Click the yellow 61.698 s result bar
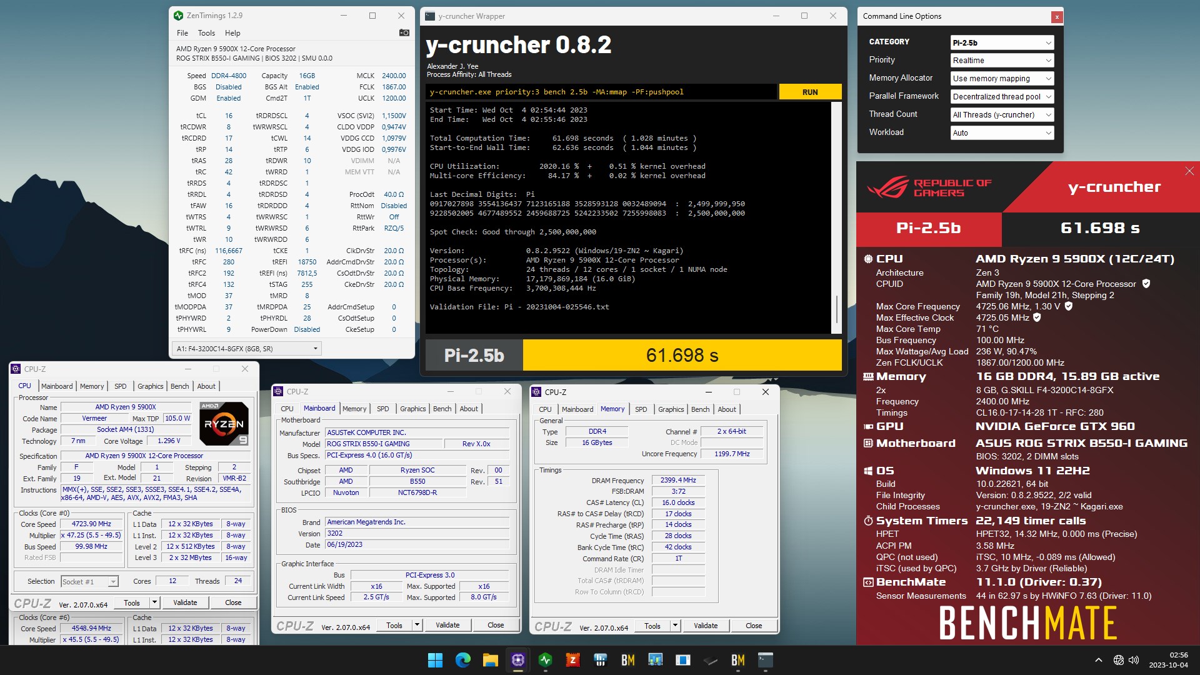 pyautogui.click(x=682, y=356)
